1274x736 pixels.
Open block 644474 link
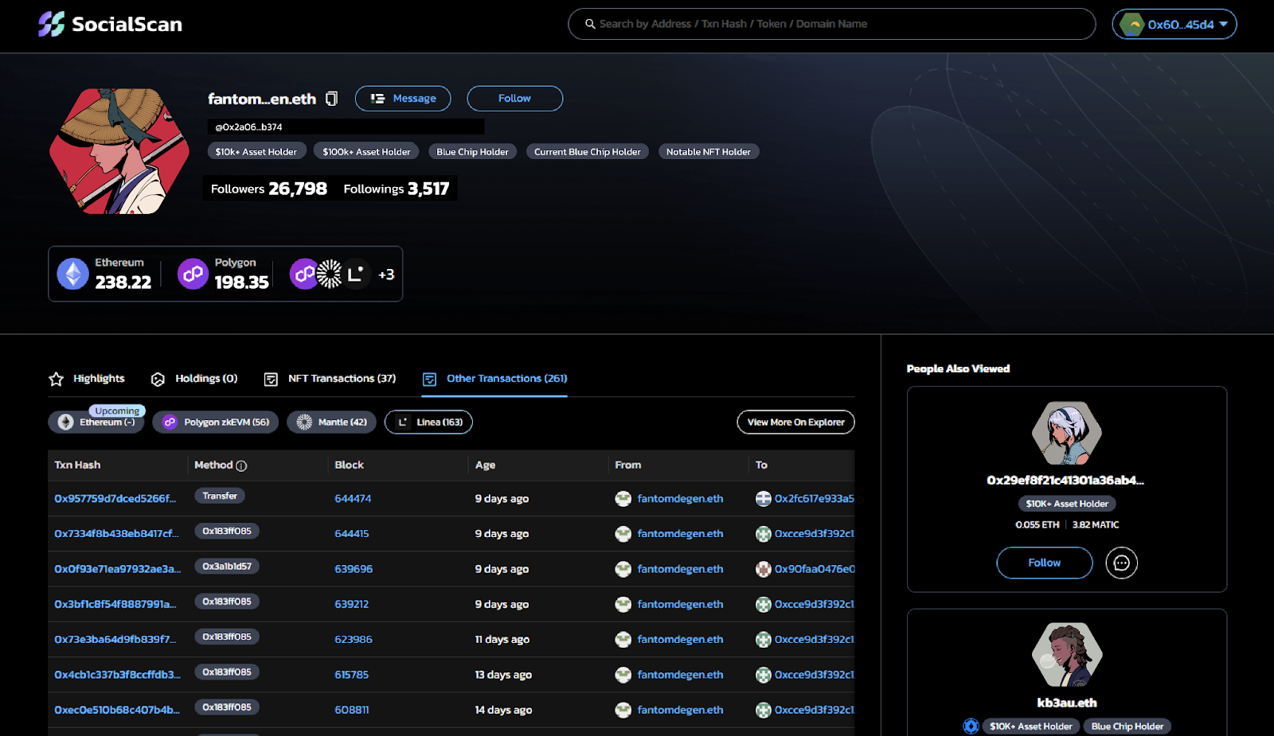point(353,499)
